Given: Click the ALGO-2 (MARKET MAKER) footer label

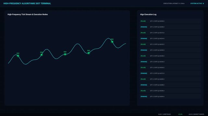Looking at the screenshot, I should pyautogui.click(x=196, y=114).
